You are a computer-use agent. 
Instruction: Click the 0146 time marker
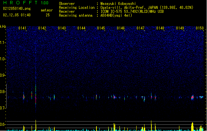[x=121, y=28]
